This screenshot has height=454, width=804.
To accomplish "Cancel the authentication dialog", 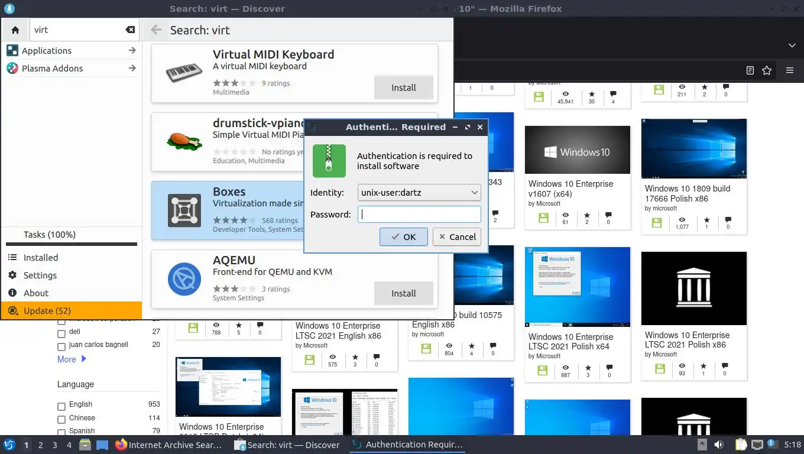I will [457, 237].
